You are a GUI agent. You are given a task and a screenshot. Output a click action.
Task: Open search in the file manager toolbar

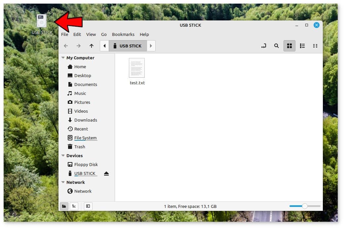coord(277,46)
